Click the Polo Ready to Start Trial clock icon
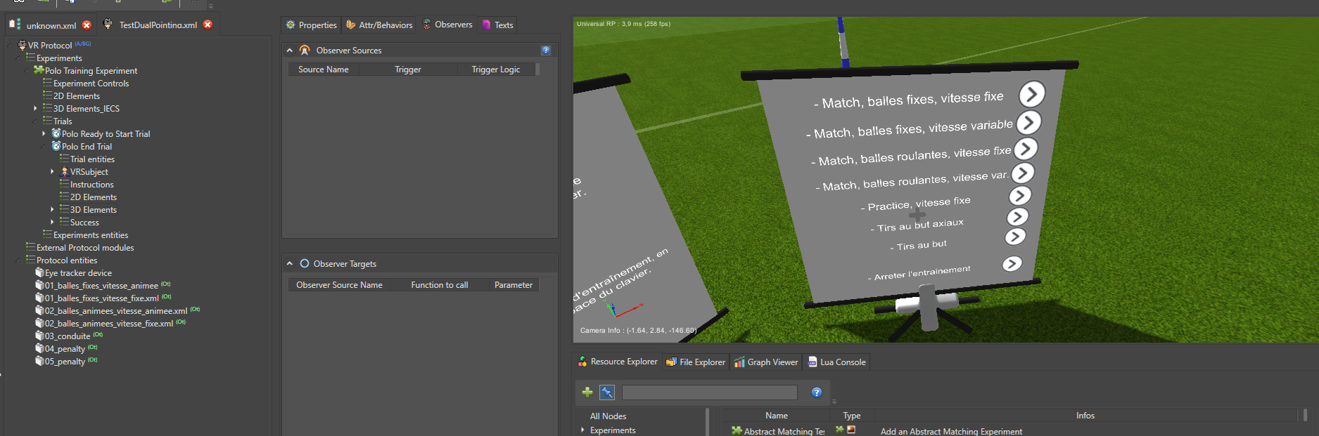The width and height of the screenshot is (1319, 436). pos(56,133)
